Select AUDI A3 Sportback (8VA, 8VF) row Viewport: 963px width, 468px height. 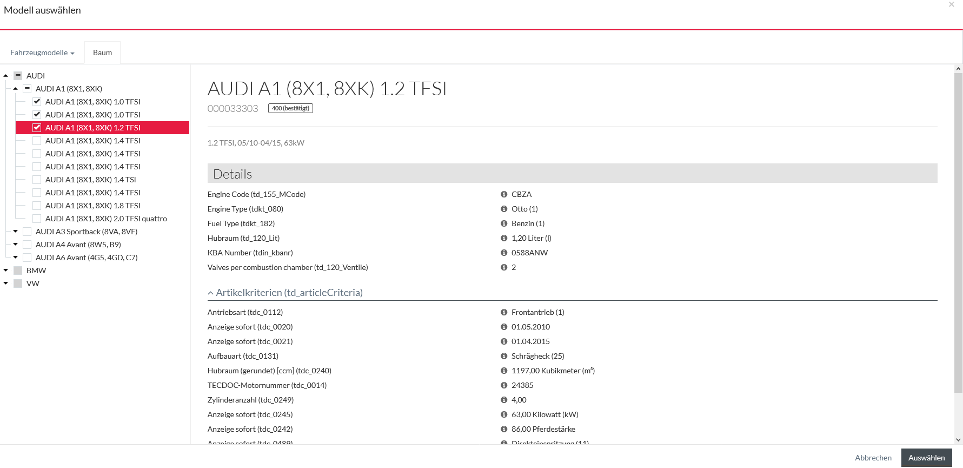click(87, 232)
